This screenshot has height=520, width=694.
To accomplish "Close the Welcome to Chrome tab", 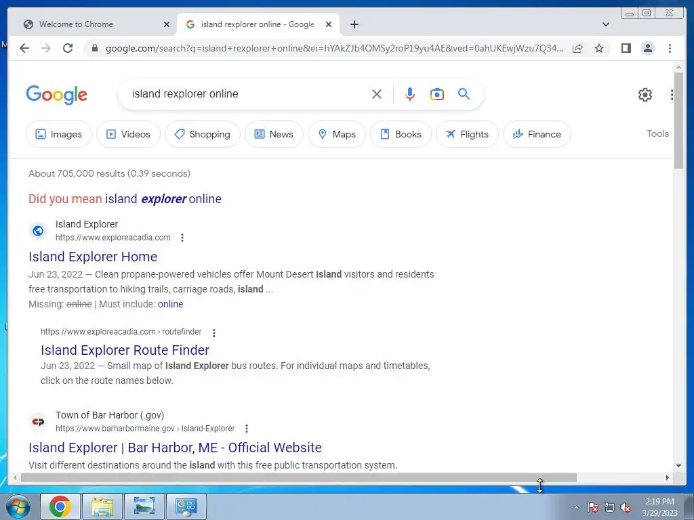I will pyautogui.click(x=167, y=24).
